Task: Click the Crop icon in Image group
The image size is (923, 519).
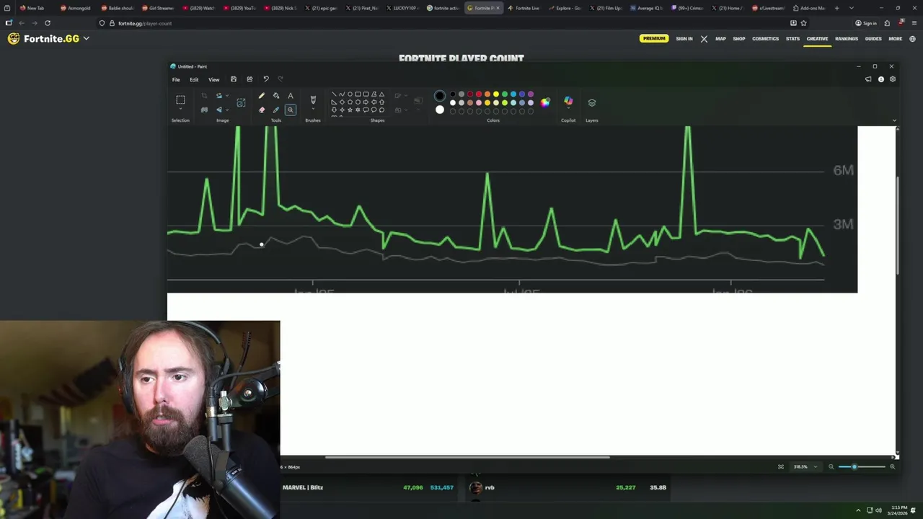Action: [204, 96]
